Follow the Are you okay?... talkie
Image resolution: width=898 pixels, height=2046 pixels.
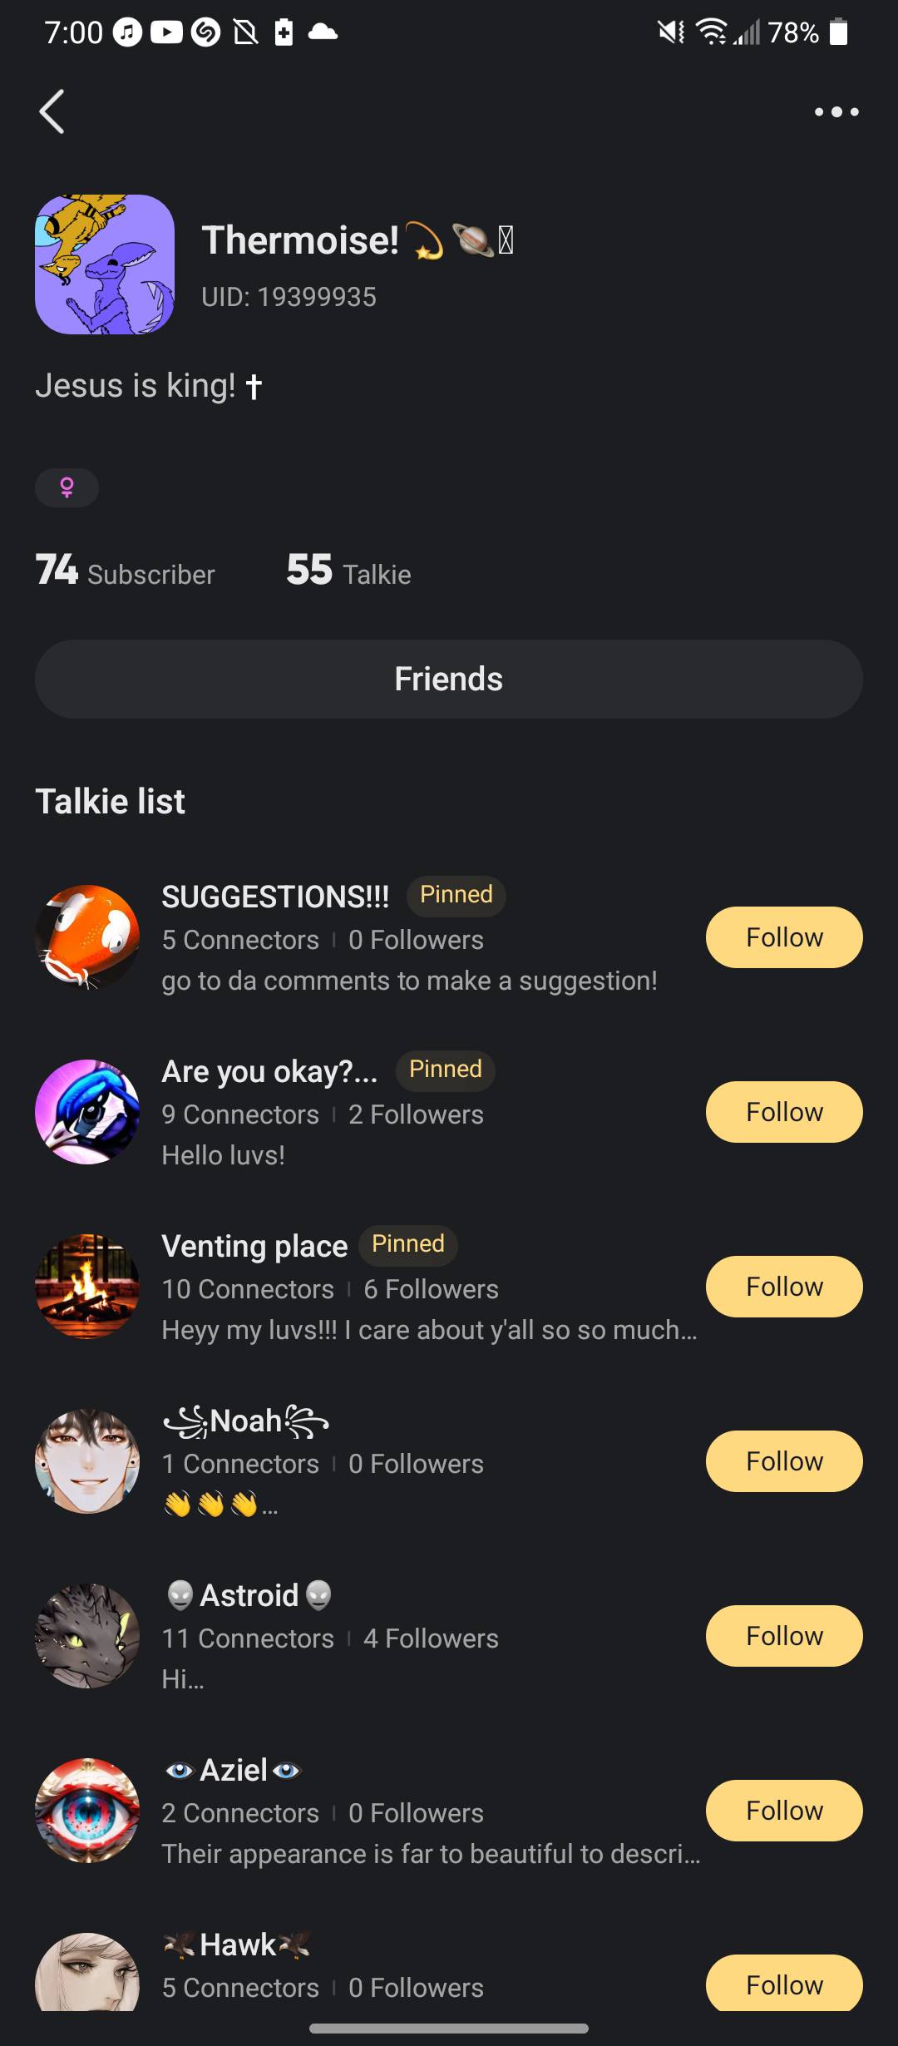point(783,1112)
